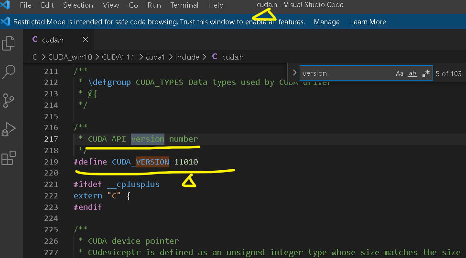Screen dimensions: 466x258
Task: Toggle Use Regular Expression in find widget
Action: pos(426,73)
